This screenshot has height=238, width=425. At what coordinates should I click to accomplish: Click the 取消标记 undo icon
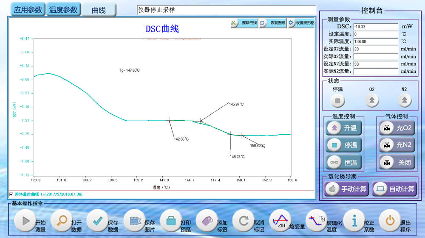tap(244, 221)
